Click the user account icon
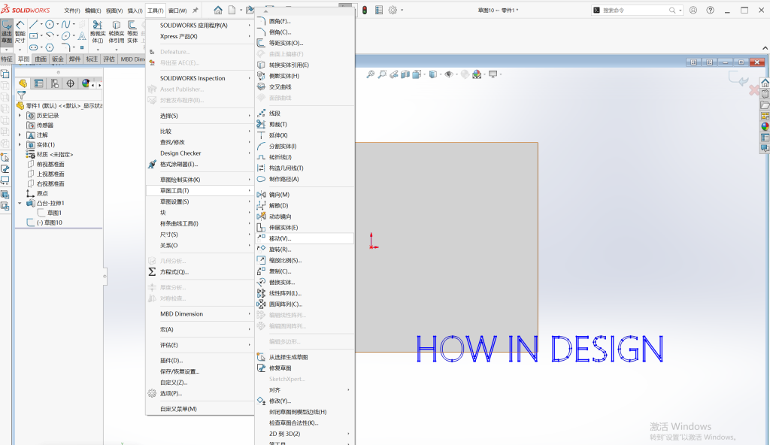Screen dimensions: 770x445 coord(693,10)
